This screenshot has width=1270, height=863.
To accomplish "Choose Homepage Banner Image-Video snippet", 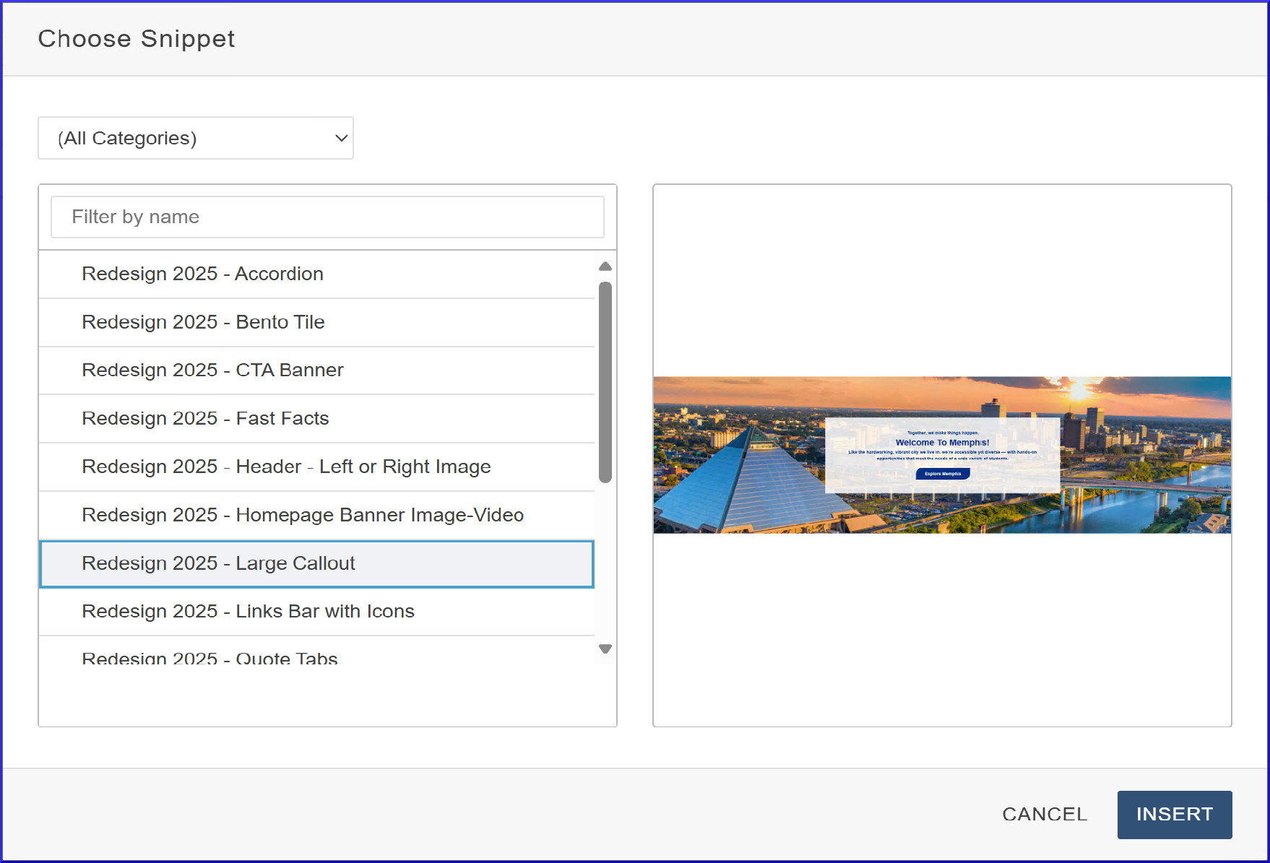I will (303, 516).
